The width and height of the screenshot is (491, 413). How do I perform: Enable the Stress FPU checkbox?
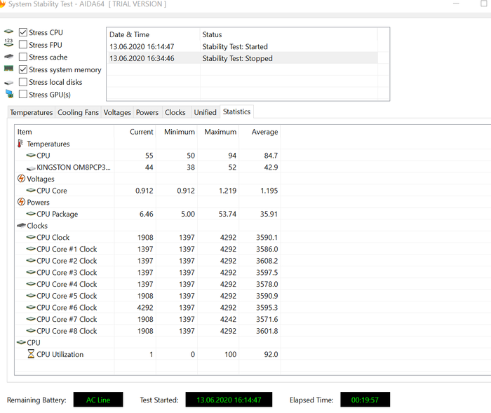[x=23, y=44]
